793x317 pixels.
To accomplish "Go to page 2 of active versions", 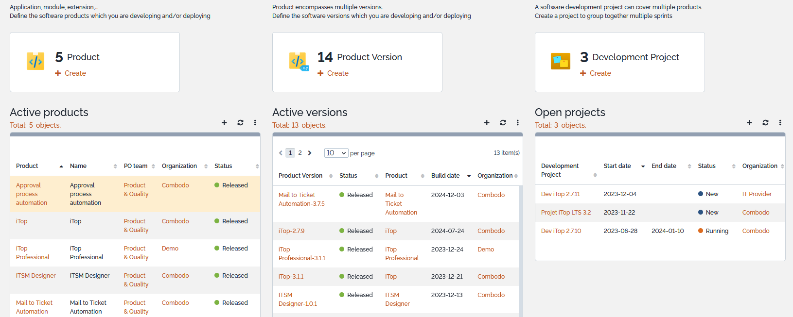I will click(300, 153).
